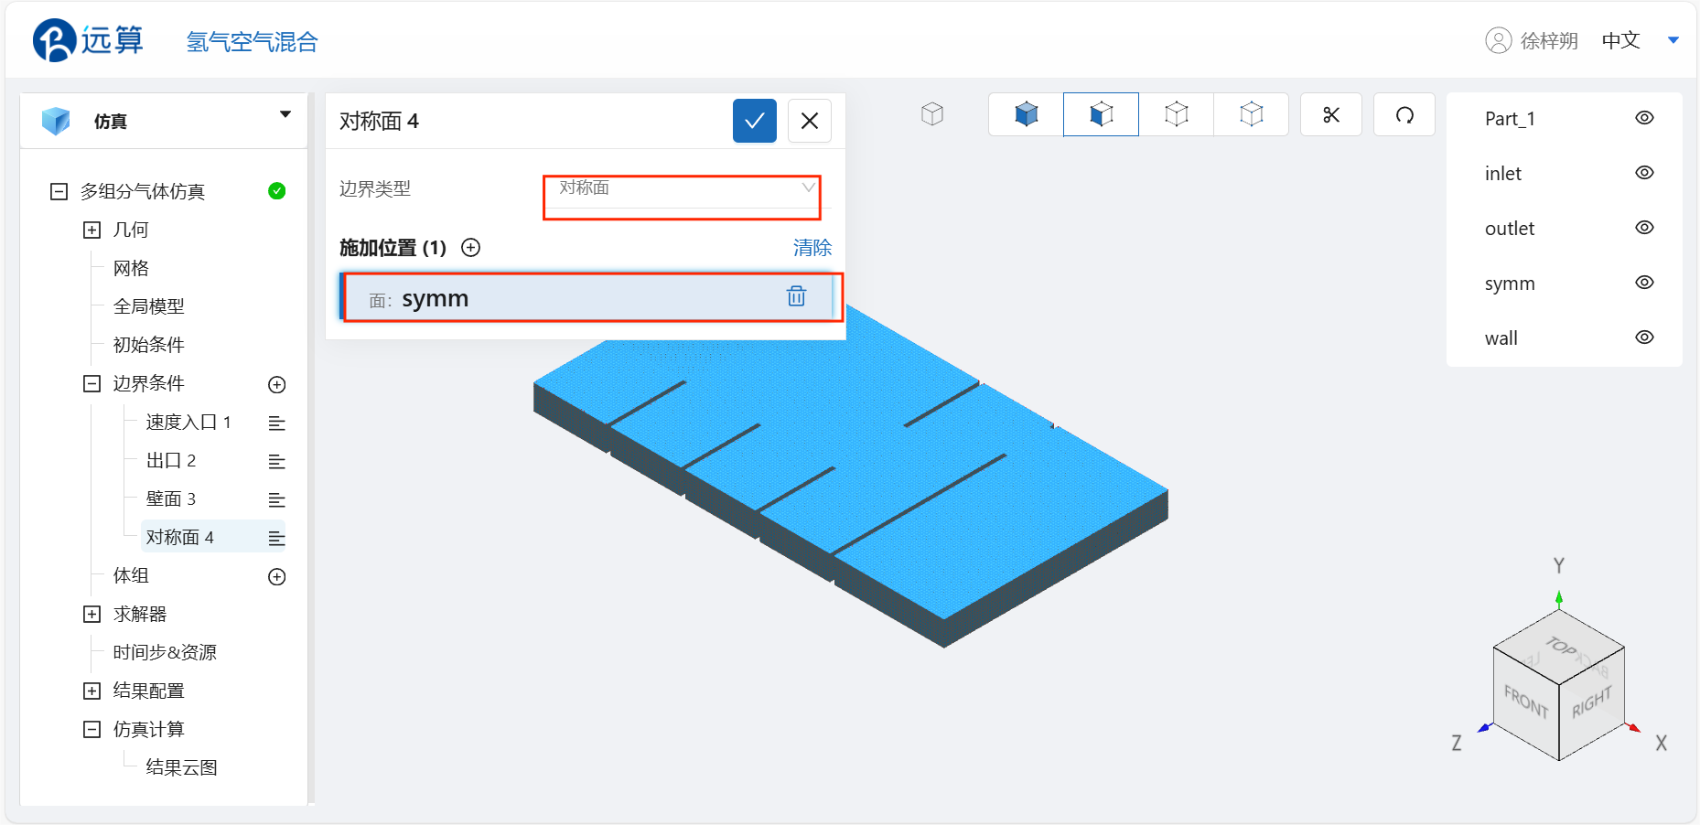Expand the 结果配置 tree node

(x=92, y=691)
